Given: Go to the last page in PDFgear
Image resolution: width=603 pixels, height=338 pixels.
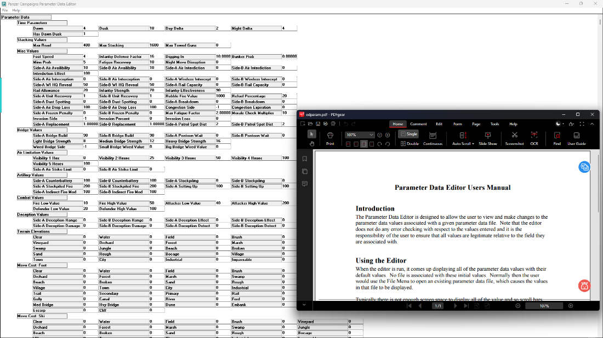Looking at the screenshot, I should coord(466,306).
